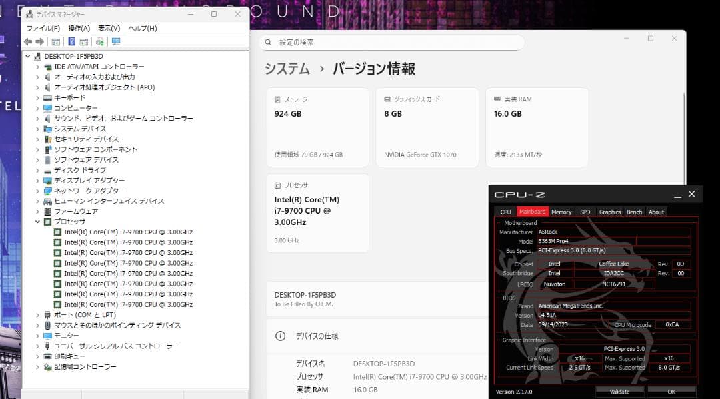
Task: Open the 表示(V) menu
Action: pyautogui.click(x=109, y=29)
